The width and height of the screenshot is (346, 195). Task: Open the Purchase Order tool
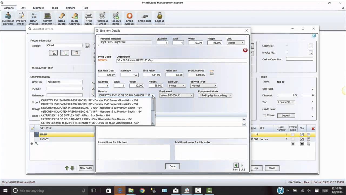point(102,19)
